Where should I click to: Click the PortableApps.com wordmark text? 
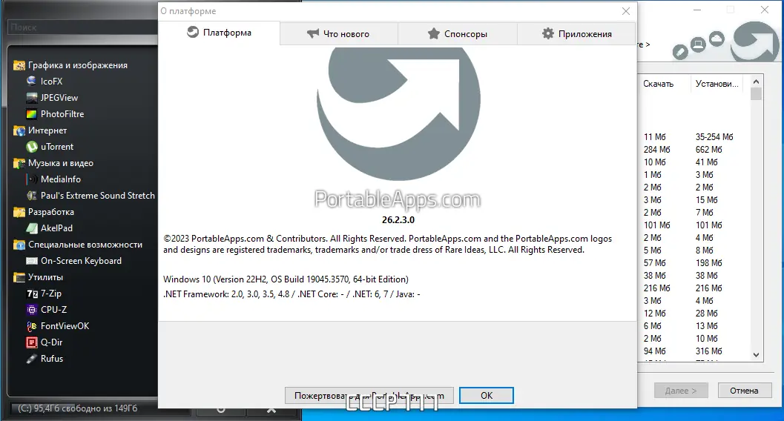(x=398, y=199)
